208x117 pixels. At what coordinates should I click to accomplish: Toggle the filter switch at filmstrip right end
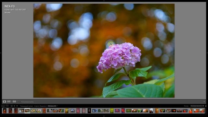[x=206, y=106]
